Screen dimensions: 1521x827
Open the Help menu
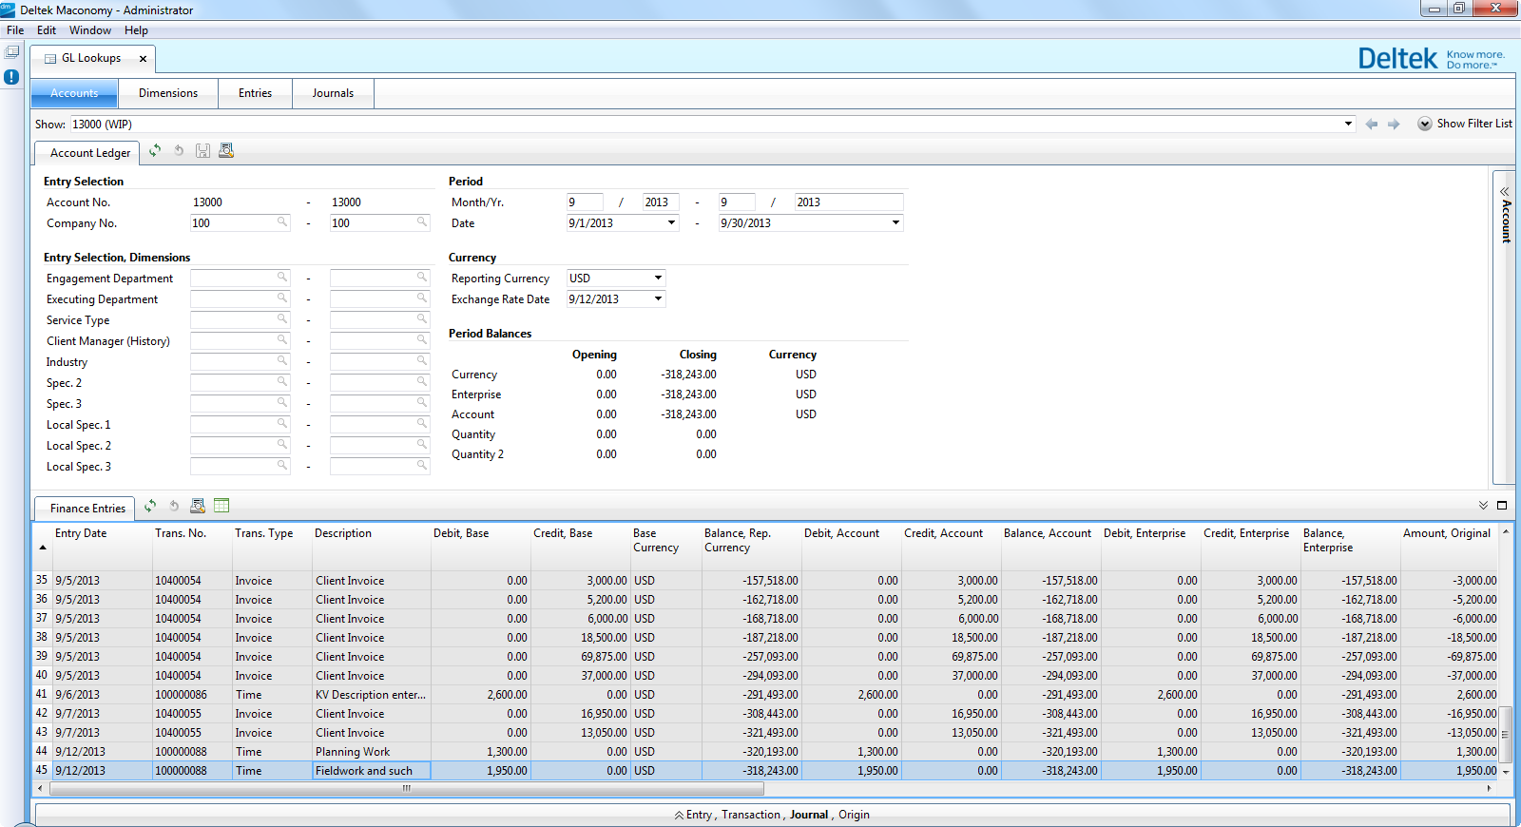point(136,30)
